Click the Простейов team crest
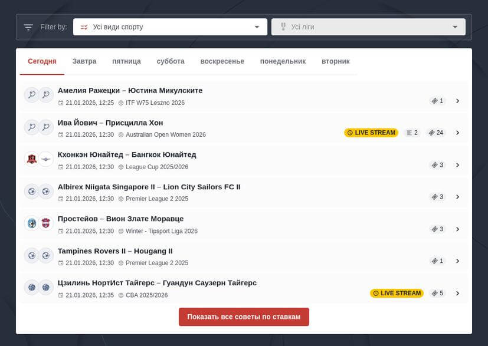Screen dimensions: 488x346 31,223
